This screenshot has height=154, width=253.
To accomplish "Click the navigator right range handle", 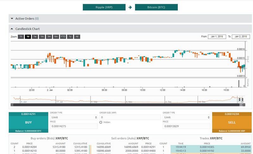I will pos(242,99).
